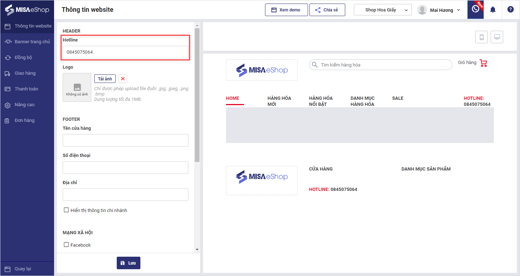Click the 'CỬA HÀNG' footer heading
The image size is (520, 276).
pyautogui.click(x=321, y=169)
